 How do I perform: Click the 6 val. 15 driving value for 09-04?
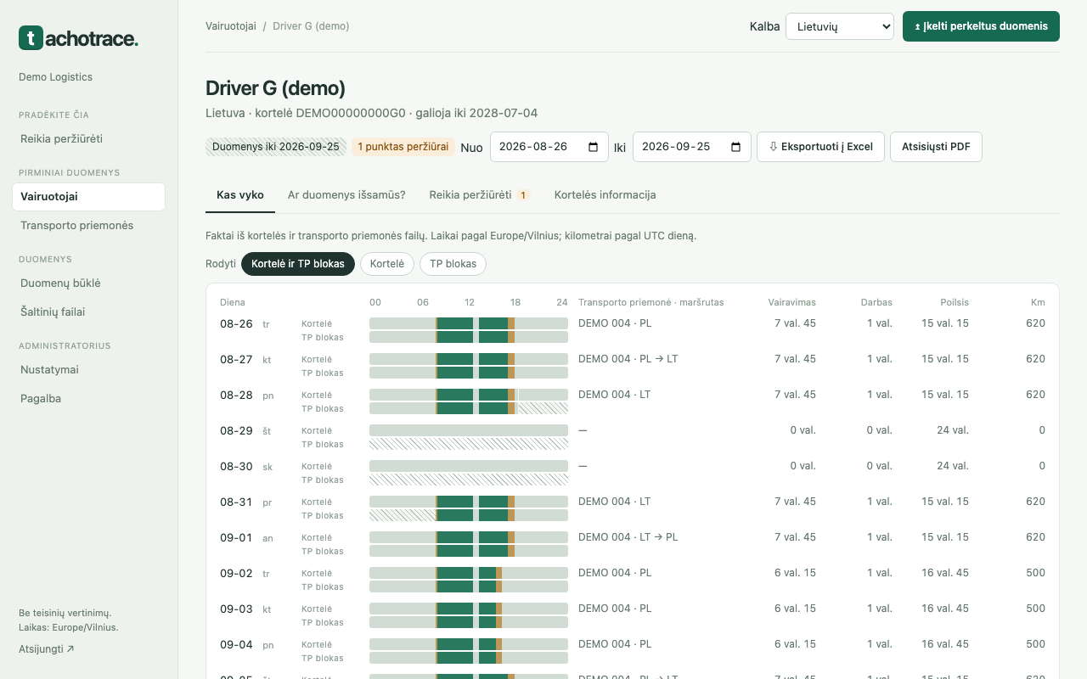point(795,644)
